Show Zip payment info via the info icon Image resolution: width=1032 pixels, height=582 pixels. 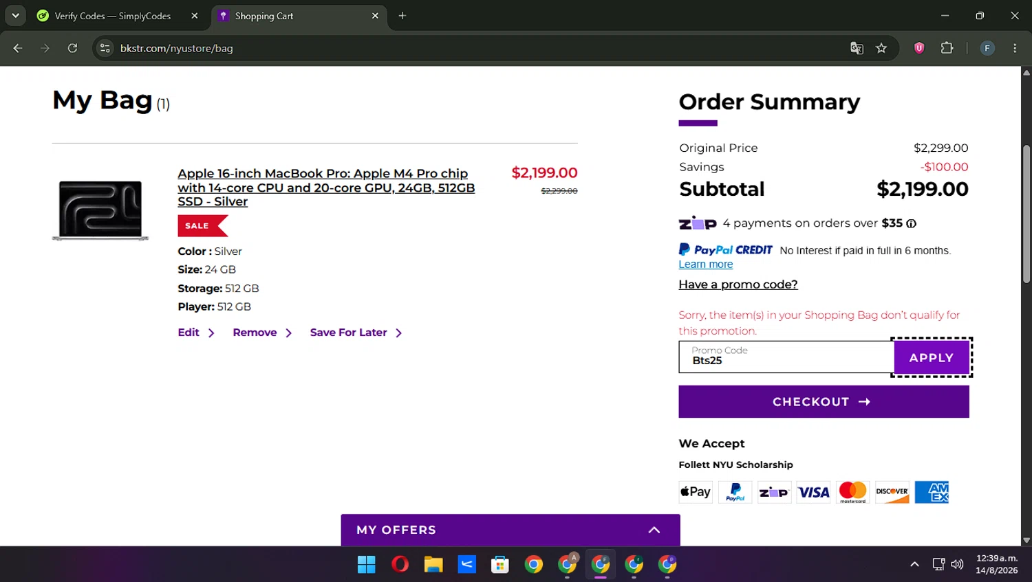click(911, 223)
